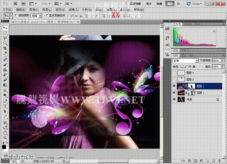
Task: Open the CS Live button
Action: coord(194,3)
